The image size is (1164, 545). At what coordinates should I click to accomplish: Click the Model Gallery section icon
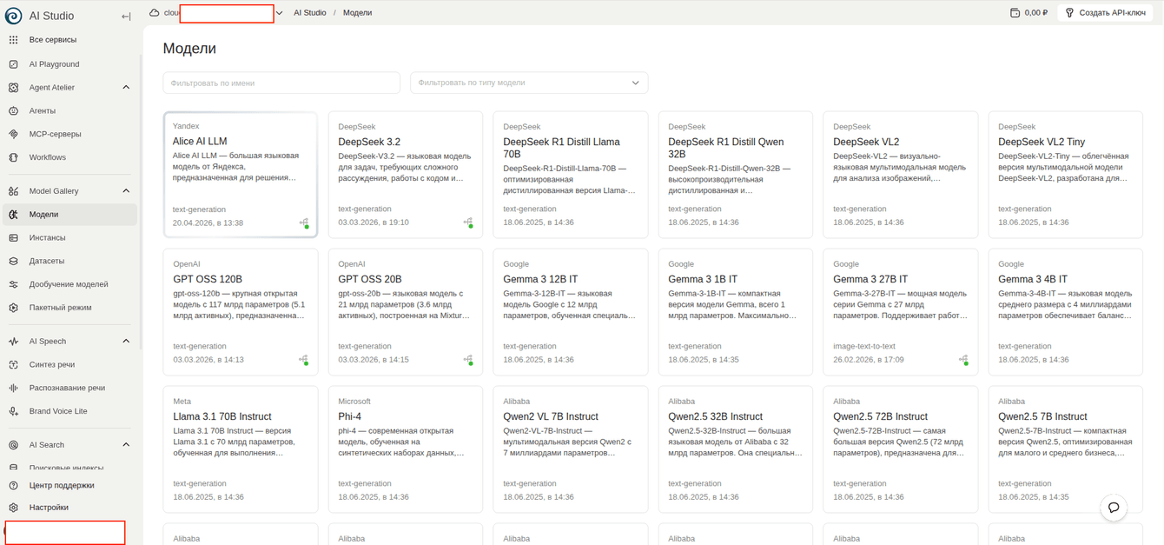pyautogui.click(x=13, y=191)
